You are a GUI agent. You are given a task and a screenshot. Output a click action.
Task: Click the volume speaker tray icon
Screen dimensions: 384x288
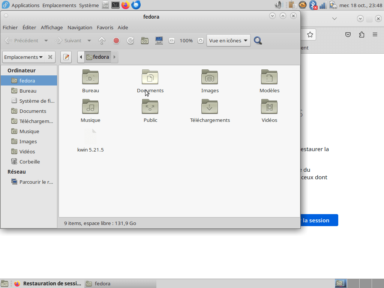pos(279,5)
